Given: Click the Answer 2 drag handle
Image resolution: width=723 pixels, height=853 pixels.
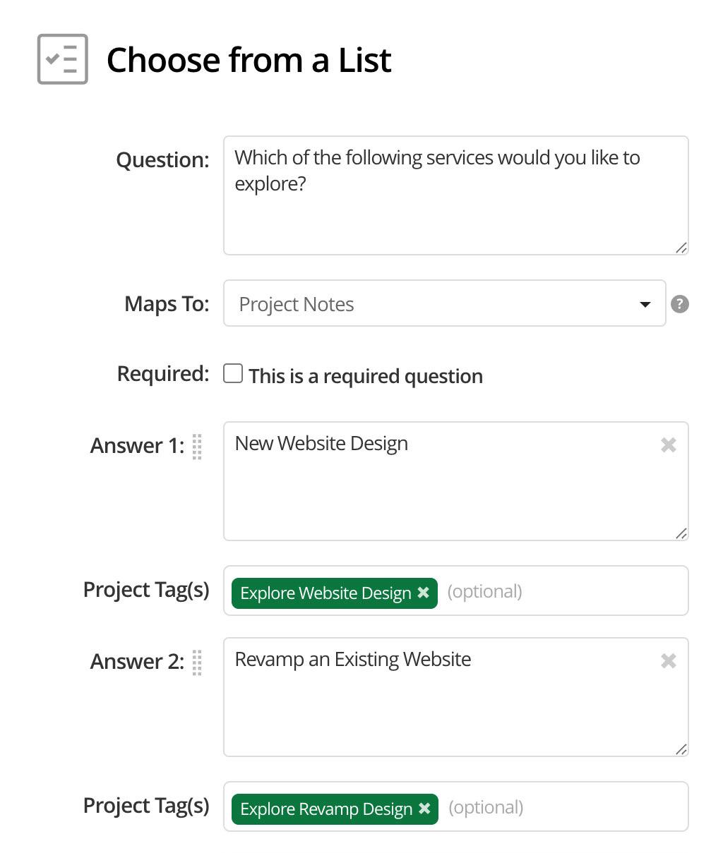Looking at the screenshot, I should (197, 663).
